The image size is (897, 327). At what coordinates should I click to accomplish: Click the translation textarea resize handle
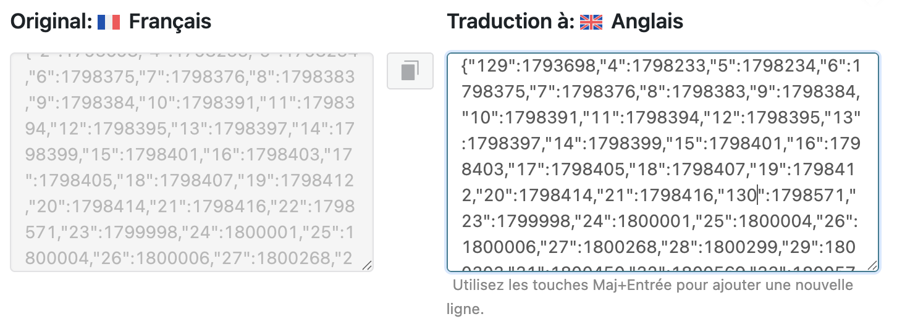coord(872,265)
